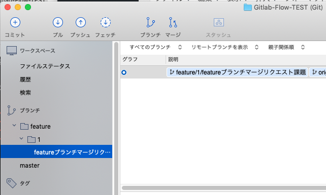
Task: Click the workspace monitor icon in sidebar
Action: (12, 51)
